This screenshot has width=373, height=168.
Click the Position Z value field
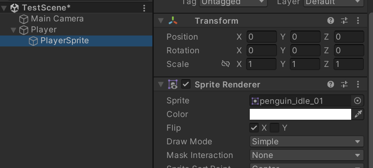tap(349, 37)
